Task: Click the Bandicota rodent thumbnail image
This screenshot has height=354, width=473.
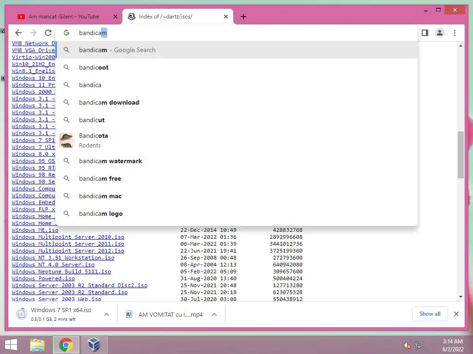Action: (x=67, y=140)
